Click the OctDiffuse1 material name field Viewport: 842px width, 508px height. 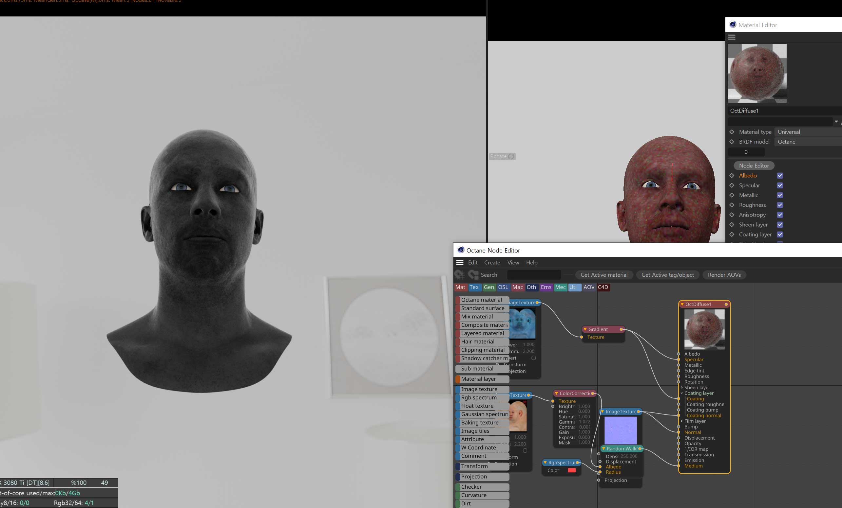tap(784, 111)
